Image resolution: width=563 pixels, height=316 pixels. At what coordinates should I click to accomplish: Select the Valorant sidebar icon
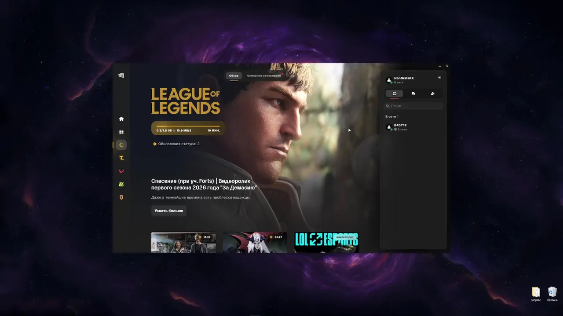point(121,171)
